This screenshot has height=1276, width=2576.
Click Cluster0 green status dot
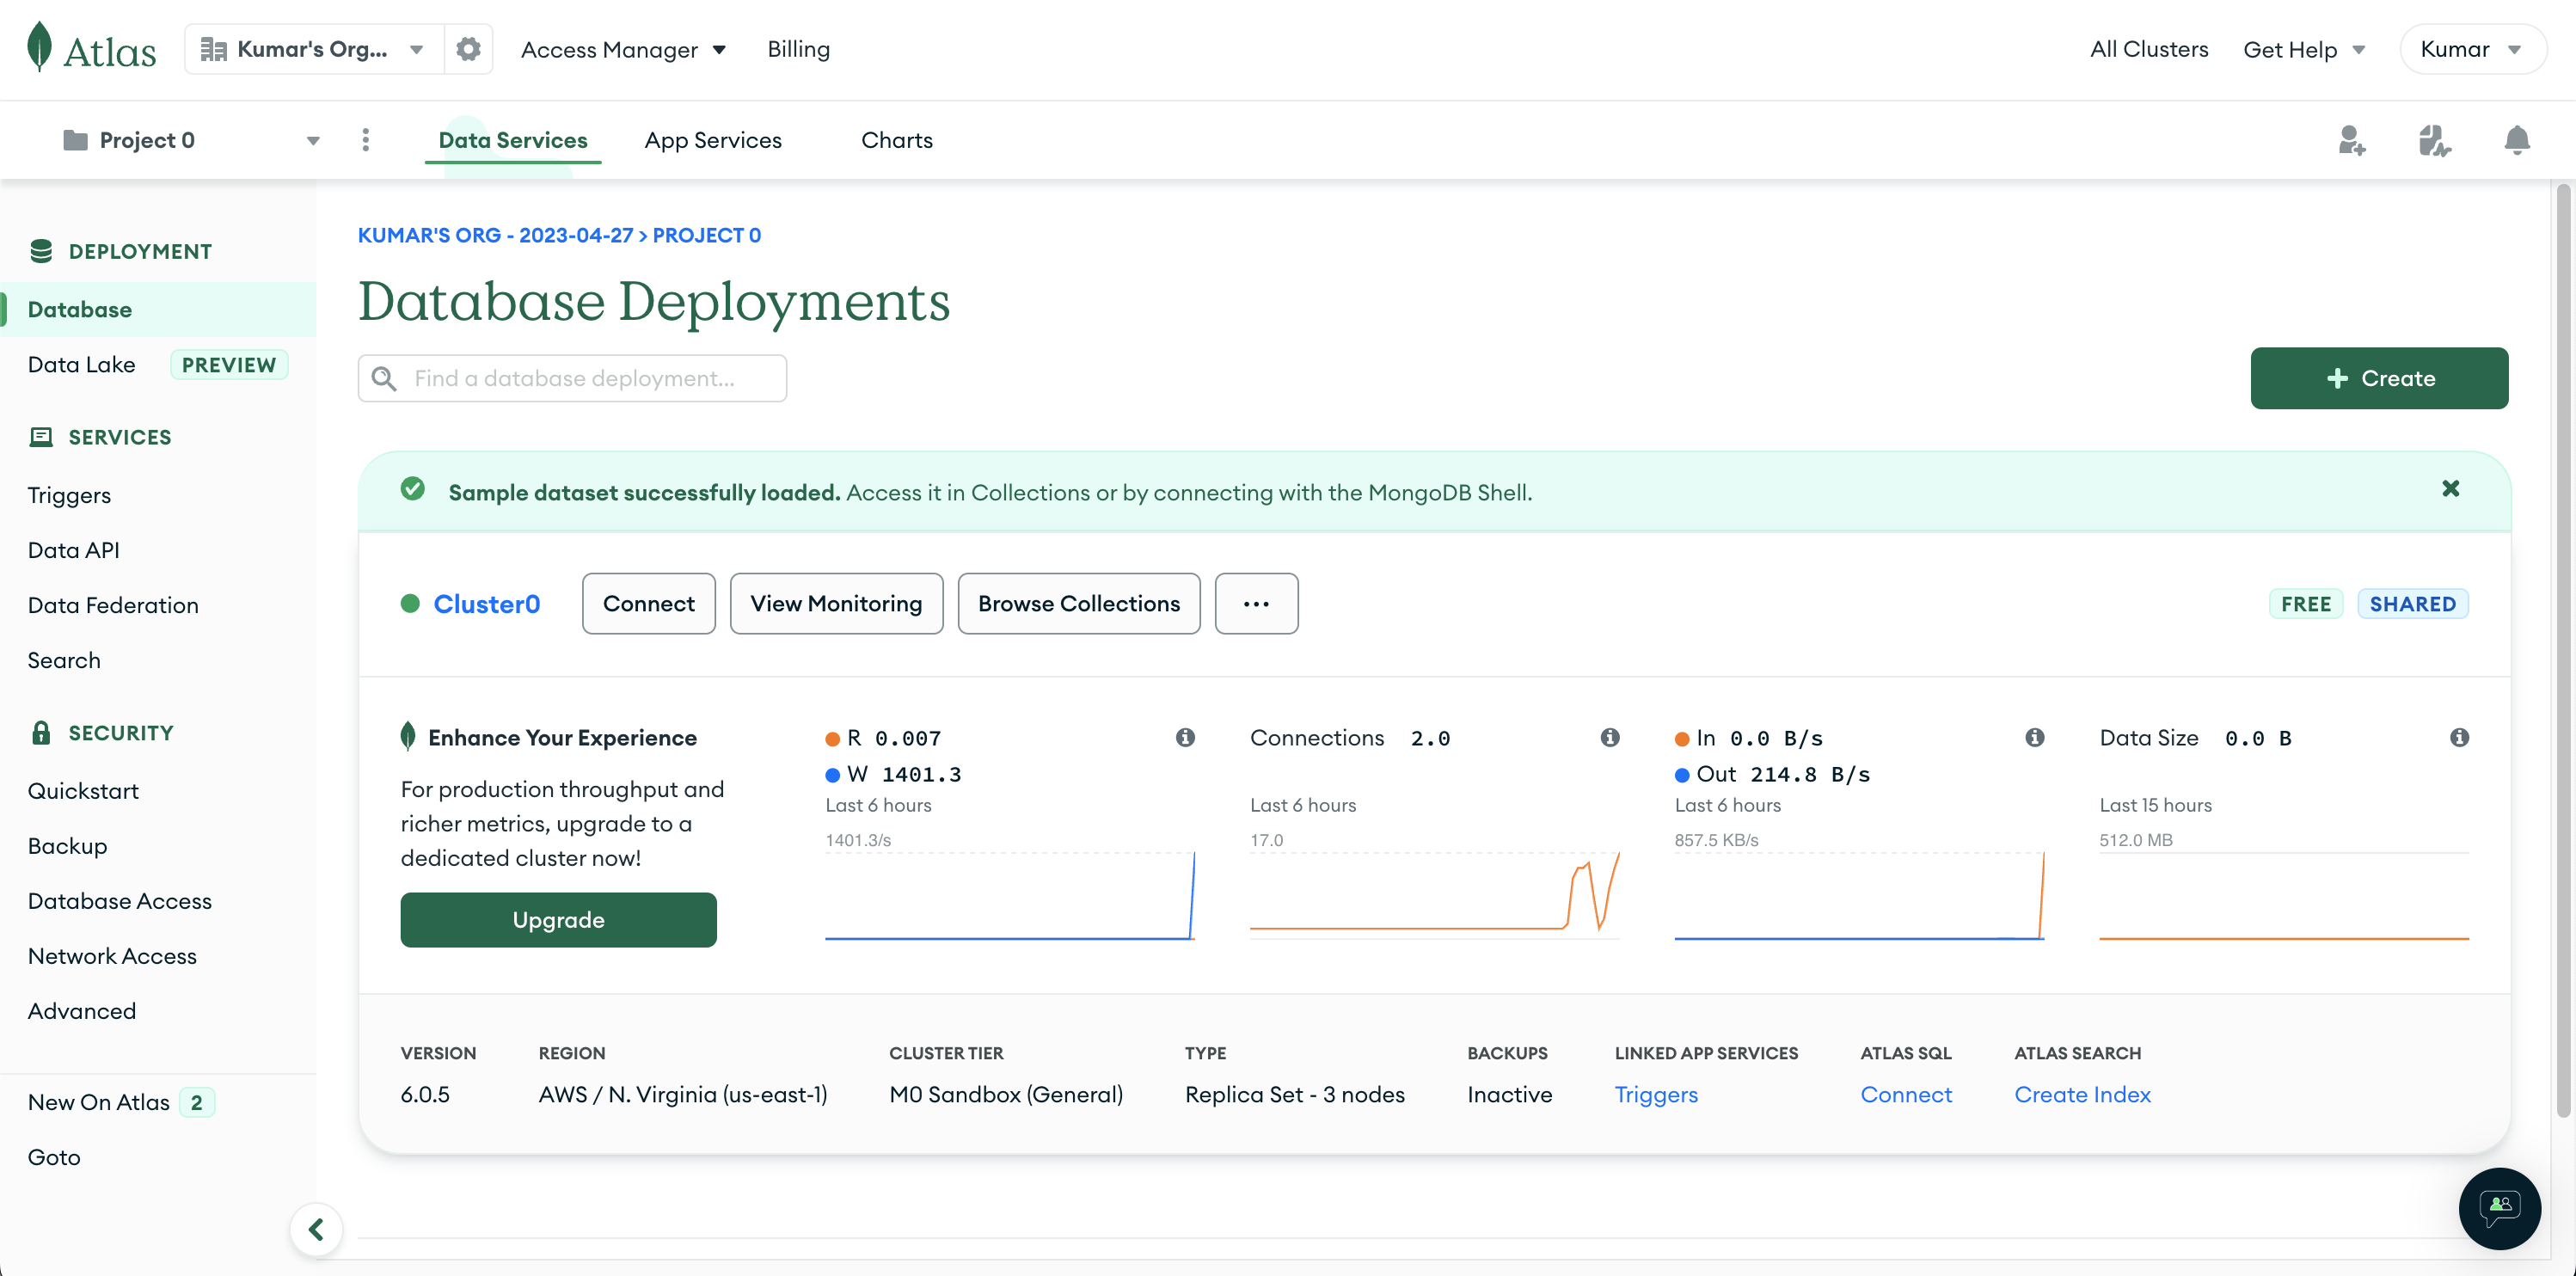coord(410,603)
